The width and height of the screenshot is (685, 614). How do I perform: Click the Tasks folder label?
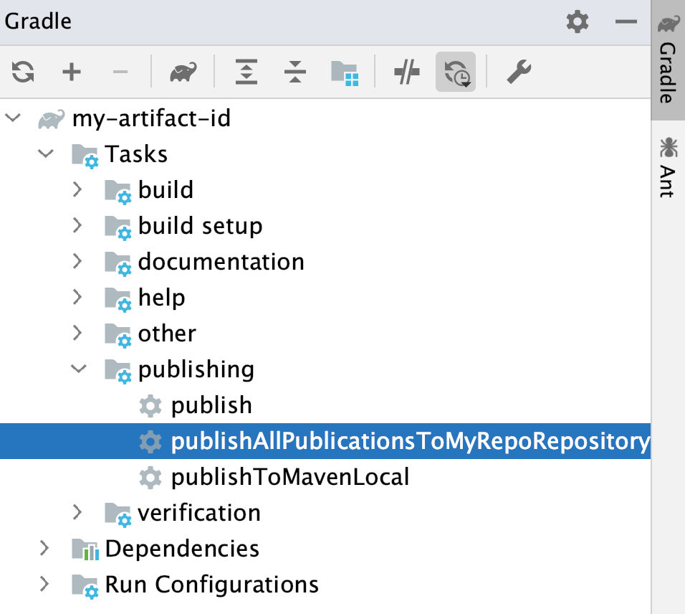coord(136,154)
